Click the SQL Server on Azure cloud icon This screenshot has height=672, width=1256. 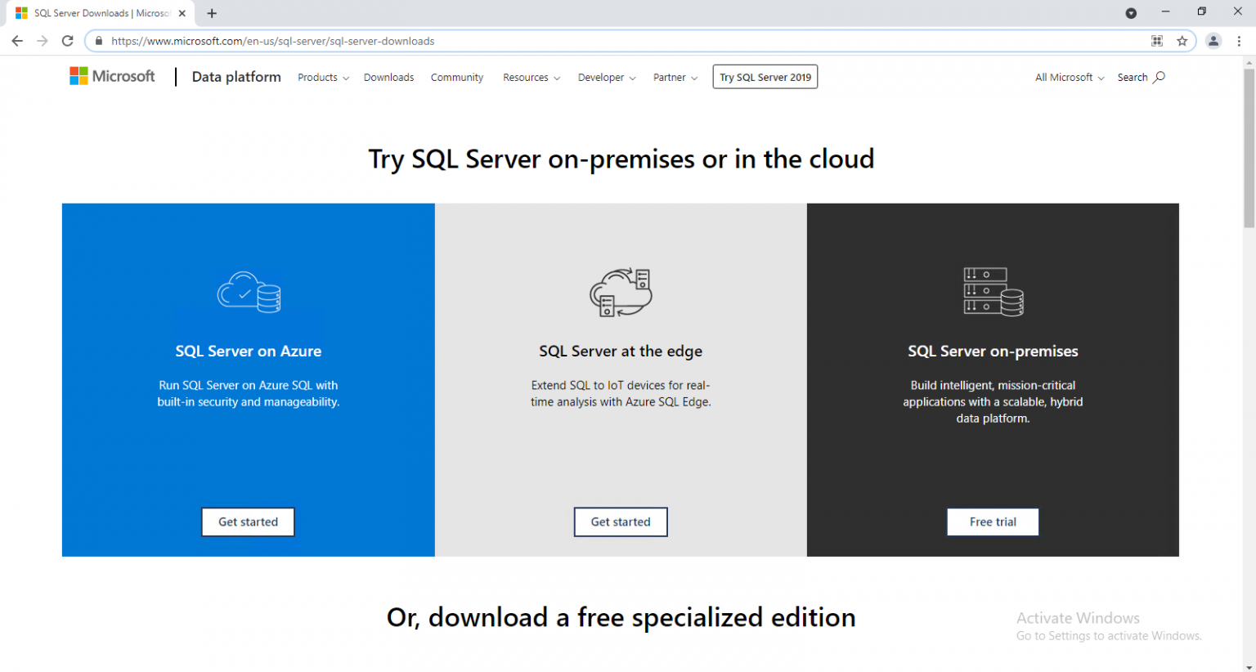coord(248,292)
